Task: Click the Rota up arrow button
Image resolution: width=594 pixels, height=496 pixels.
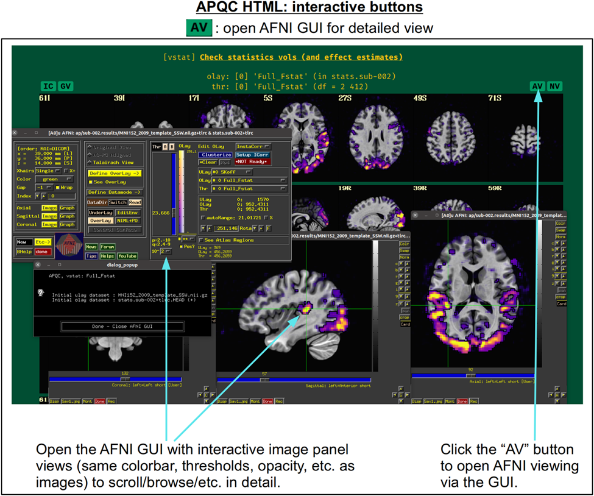Action: tap(261, 228)
